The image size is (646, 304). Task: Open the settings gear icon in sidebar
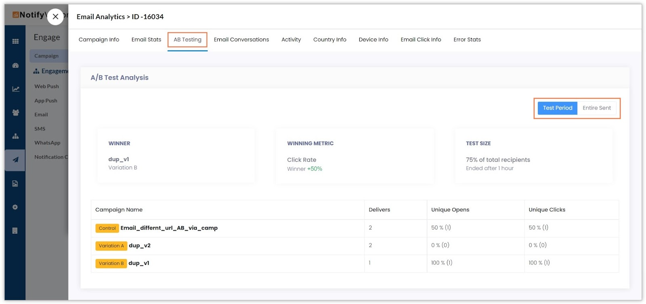coord(15,207)
